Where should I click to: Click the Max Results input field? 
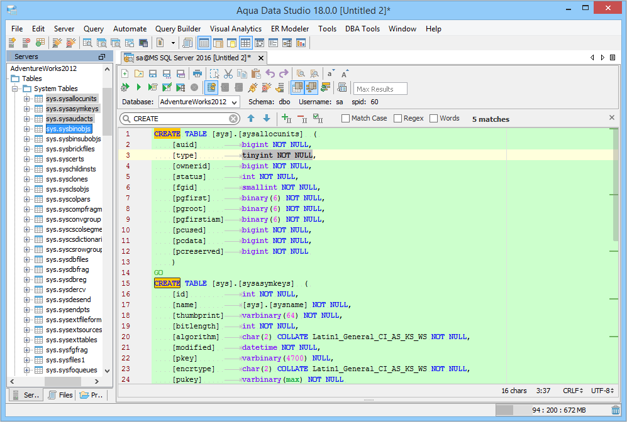tap(380, 89)
